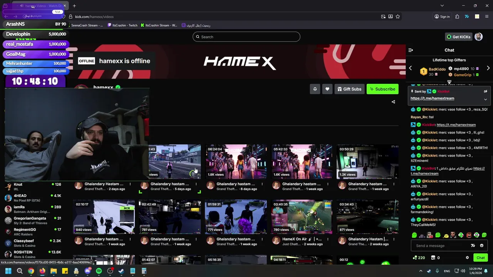Open File Explorer from the taskbar
Image resolution: width=493 pixels, height=277 pixels.
(x=54, y=271)
